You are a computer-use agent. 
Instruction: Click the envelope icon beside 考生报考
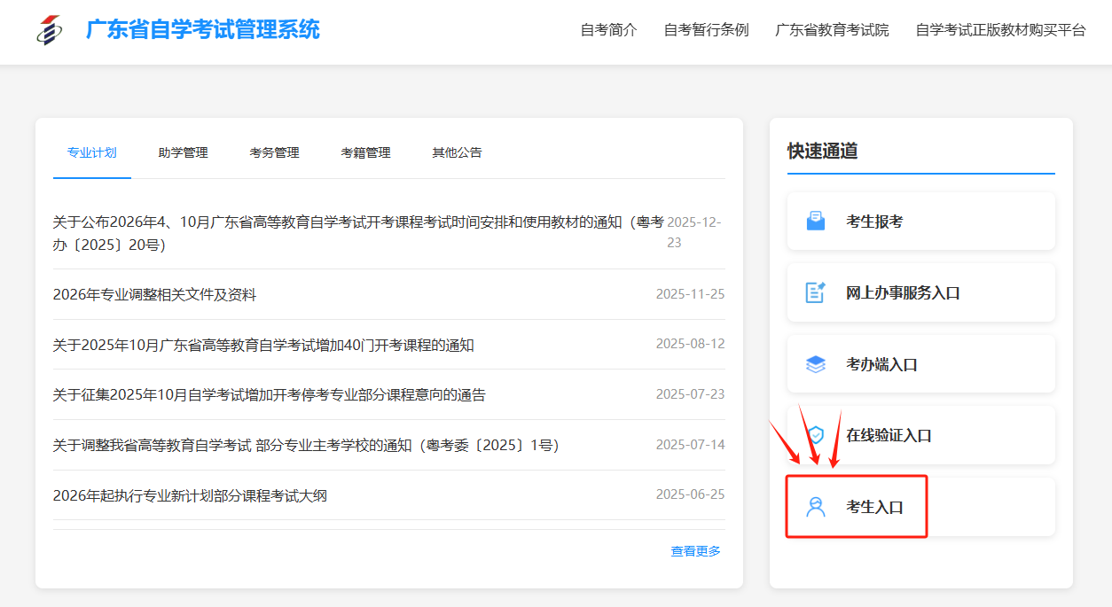815,222
